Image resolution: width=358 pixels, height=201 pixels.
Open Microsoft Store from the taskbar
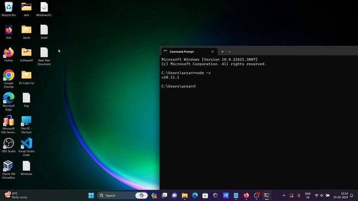(x=205, y=195)
